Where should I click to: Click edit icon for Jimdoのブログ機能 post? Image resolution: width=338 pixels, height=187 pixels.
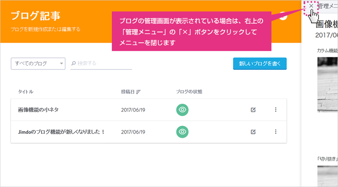pyautogui.click(x=253, y=132)
